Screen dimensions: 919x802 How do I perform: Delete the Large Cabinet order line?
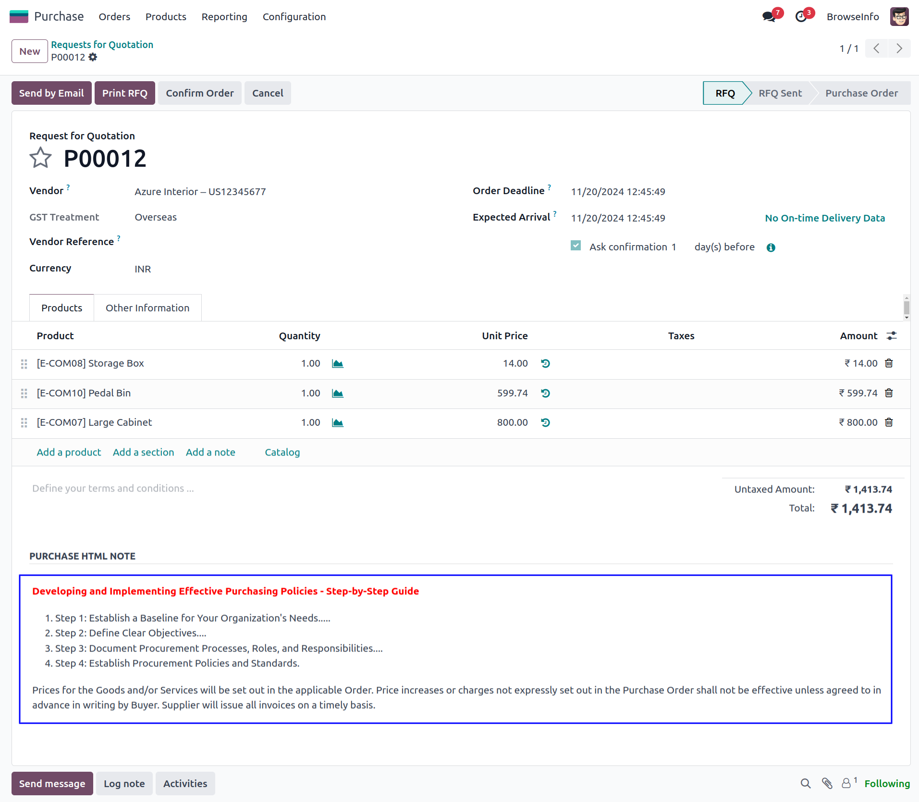(x=889, y=422)
